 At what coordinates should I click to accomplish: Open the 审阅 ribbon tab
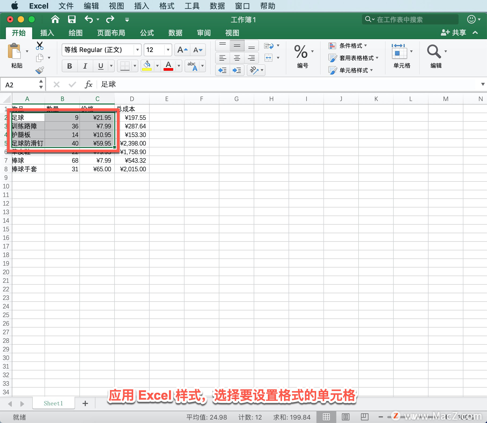click(x=204, y=33)
